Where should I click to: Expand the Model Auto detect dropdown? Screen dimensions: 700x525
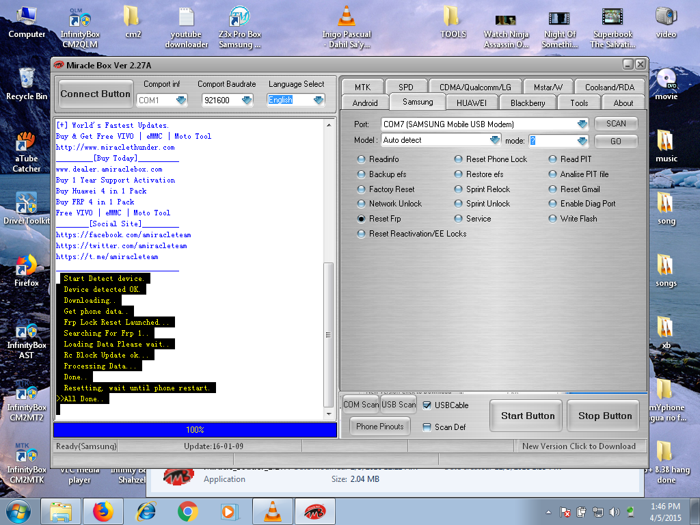(x=495, y=140)
